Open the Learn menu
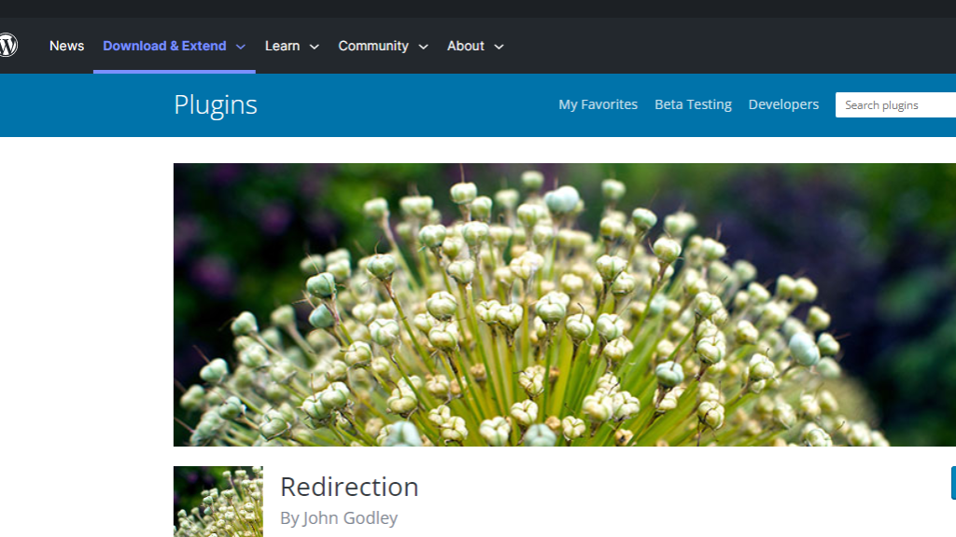 (x=282, y=47)
